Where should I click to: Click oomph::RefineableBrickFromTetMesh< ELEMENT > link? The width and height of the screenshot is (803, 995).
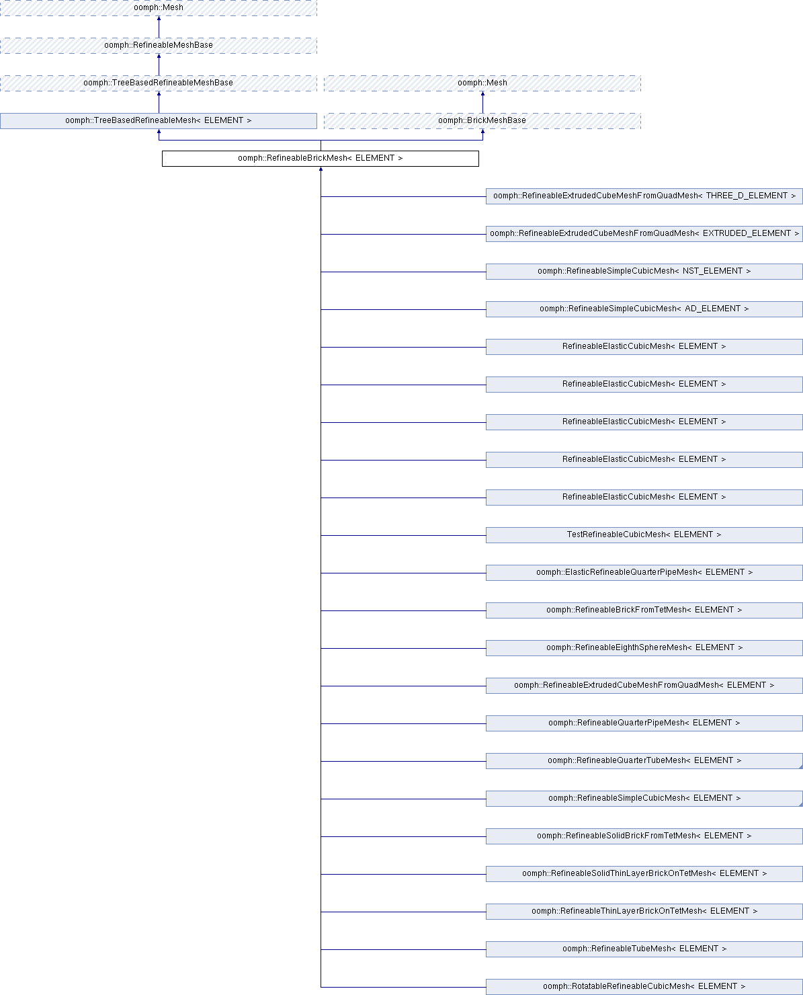[644, 610]
